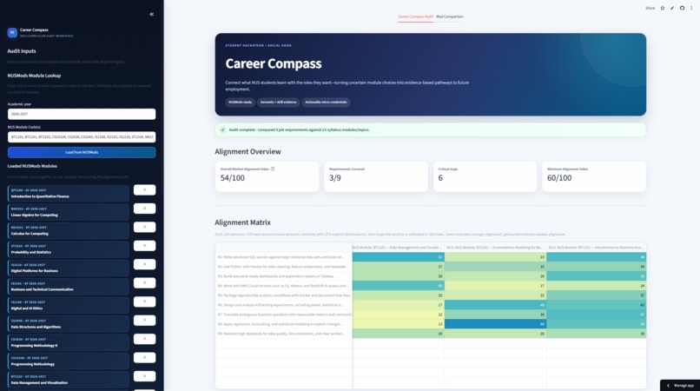
Task: Click the NUSMods-ready tag
Action: (241, 103)
